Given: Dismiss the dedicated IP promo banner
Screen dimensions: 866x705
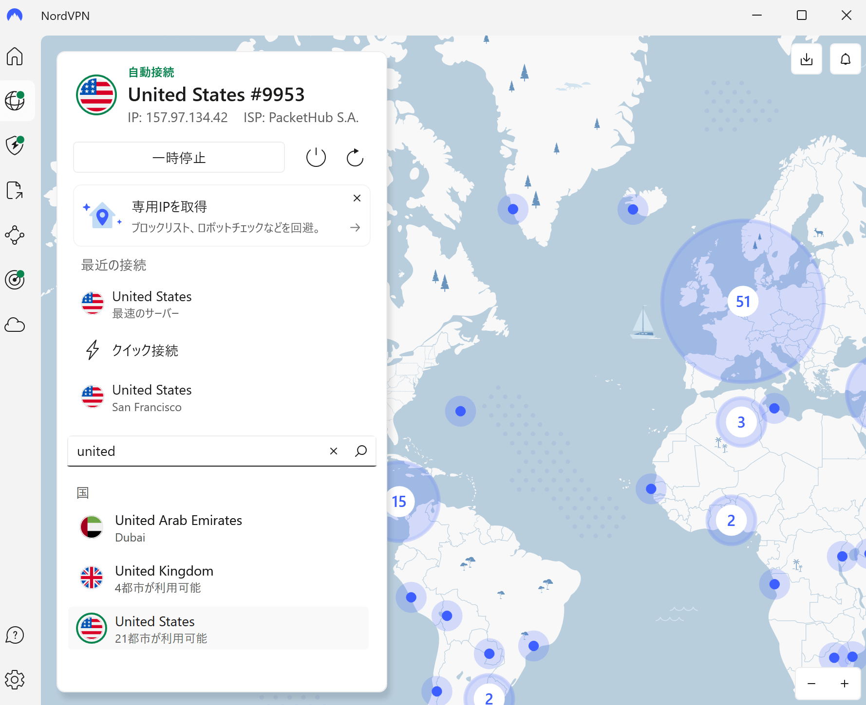Looking at the screenshot, I should click(357, 198).
